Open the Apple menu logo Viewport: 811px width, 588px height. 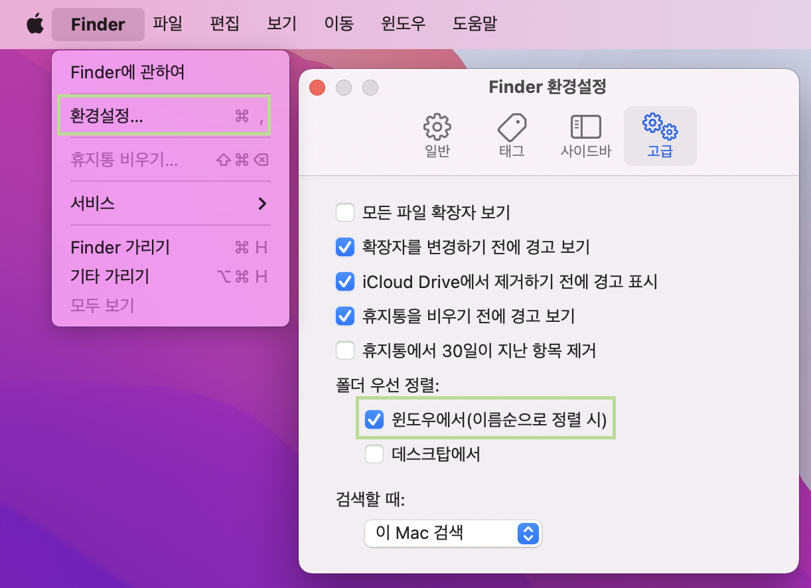[35, 25]
